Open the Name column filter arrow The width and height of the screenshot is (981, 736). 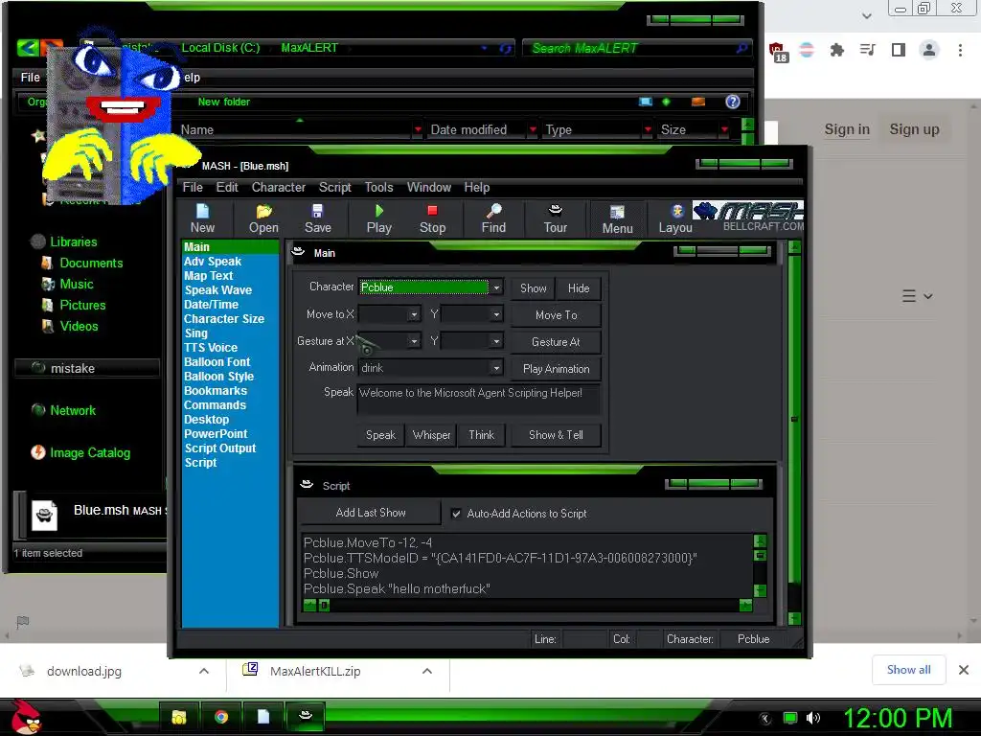(x=418, y=129)
